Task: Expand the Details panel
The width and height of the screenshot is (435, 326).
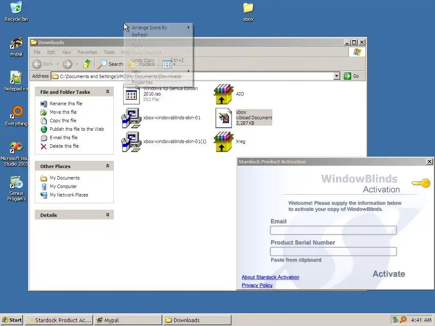Action: (x=107, y=215)
